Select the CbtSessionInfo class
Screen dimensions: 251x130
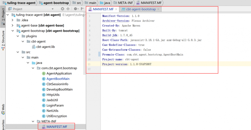pyautogui.click(x=57, y=84)
